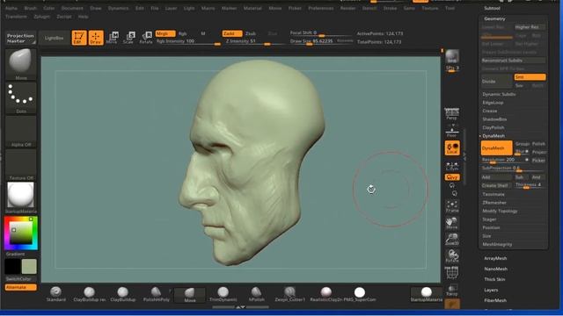The width and height of the screenshot is (563, 316).
Task: Open the Dots stroke type selector
Action: coord(21,97)
